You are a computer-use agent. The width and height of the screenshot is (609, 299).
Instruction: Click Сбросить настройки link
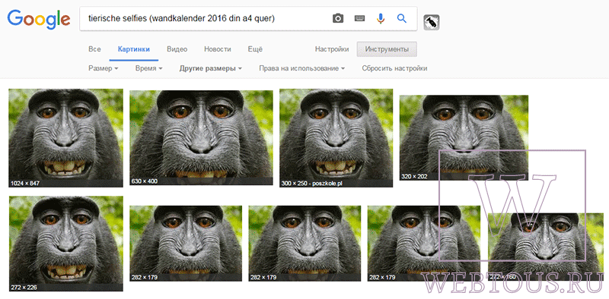pyautogui.click(x=394, y=68)
